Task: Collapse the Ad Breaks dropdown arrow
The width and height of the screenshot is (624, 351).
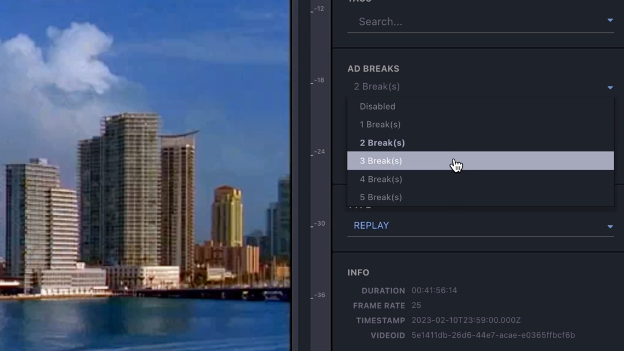Action: click(x=610, y=87)
